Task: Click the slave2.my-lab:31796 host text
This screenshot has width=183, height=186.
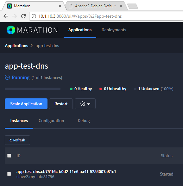Action: (x=35, y=177)
